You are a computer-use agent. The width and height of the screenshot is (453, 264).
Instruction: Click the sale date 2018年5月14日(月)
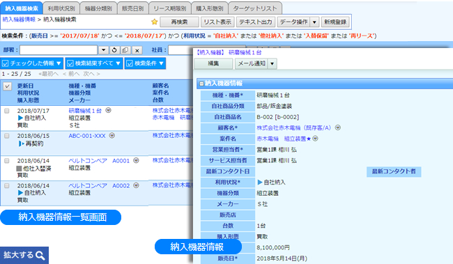pos(282,258)
